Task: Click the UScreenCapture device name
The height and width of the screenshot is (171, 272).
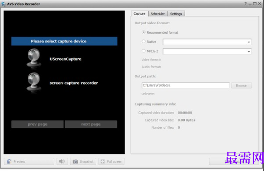Action: click(65, 59)
